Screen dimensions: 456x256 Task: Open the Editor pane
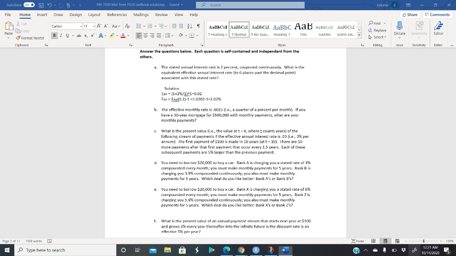click(439, 28)
